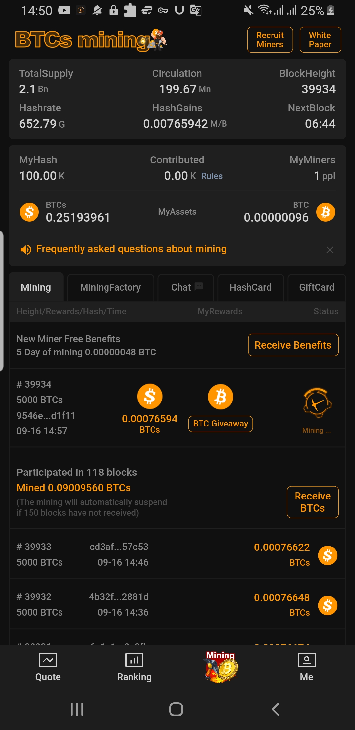Open the Quote chart icon
Screen dimensions: 355x730
pos(48,660)
